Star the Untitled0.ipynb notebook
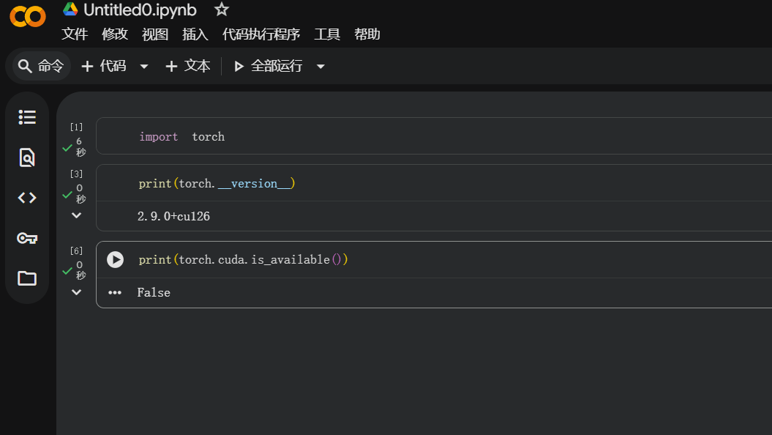Viewport: 772px width, 435px height. point(222,10)
